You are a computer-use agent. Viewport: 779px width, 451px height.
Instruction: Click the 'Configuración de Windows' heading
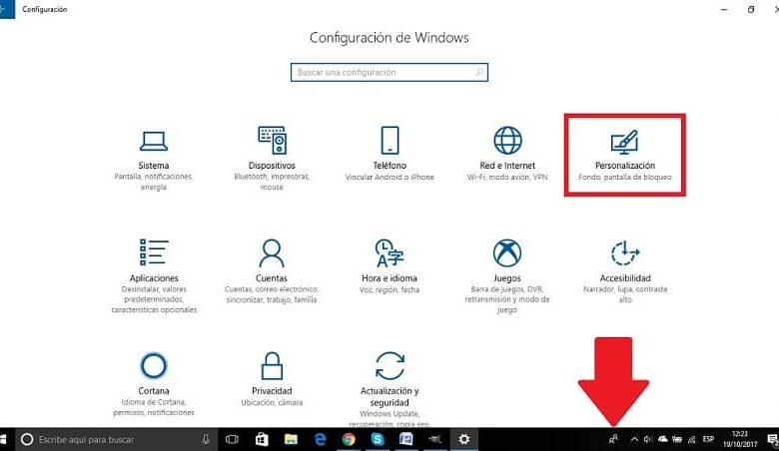click(389, 38)
